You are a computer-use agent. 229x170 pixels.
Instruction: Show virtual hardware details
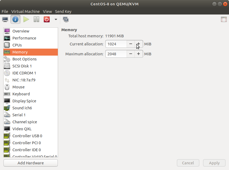15,19
